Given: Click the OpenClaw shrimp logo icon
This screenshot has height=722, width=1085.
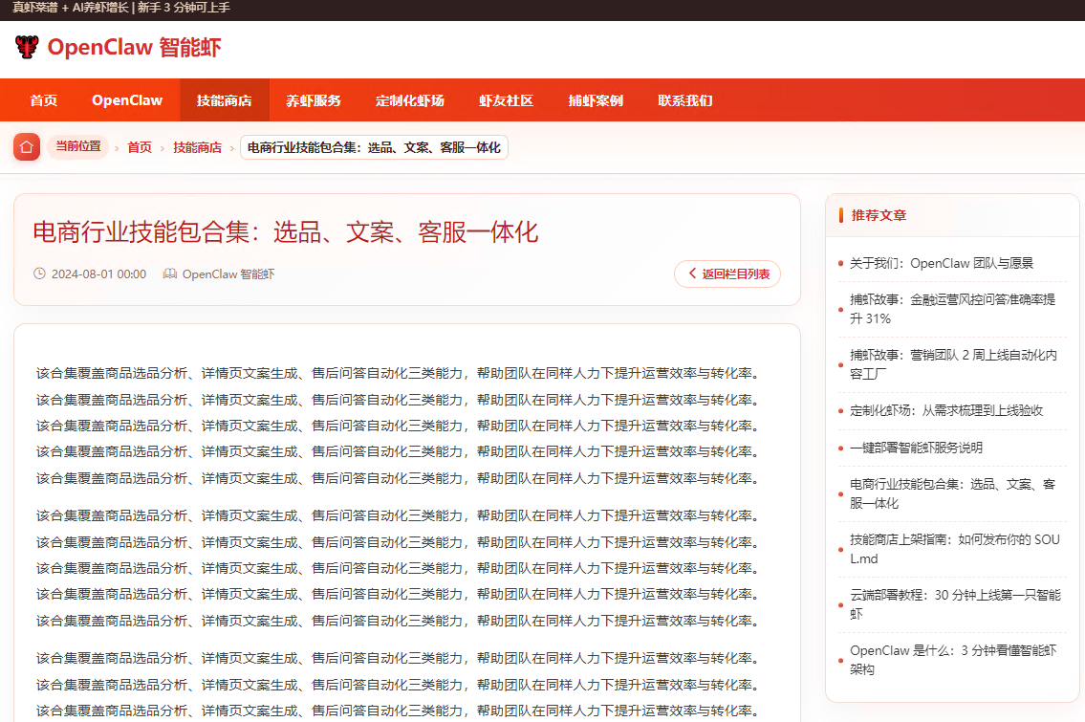Looking at the screenshot, I should tap(27, 47).
